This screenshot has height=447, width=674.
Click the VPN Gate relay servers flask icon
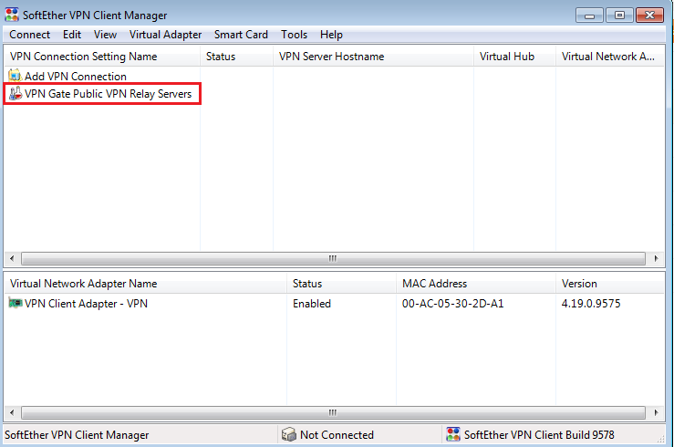tap(15, 93)
